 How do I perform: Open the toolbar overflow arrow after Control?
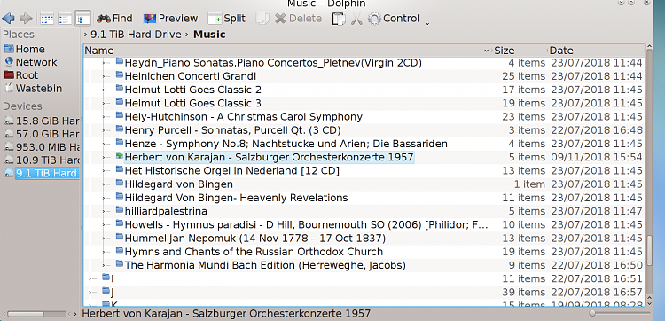[427, 23]
